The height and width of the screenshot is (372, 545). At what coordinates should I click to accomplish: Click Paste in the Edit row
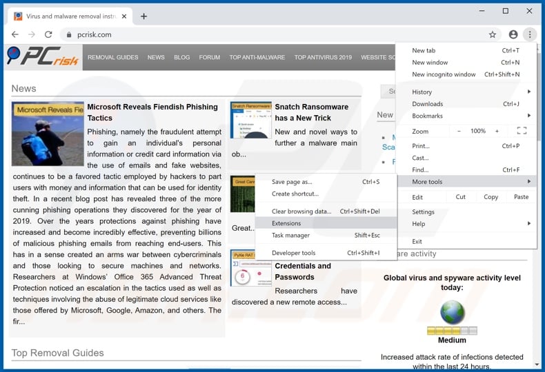click(x=521, y=197)
